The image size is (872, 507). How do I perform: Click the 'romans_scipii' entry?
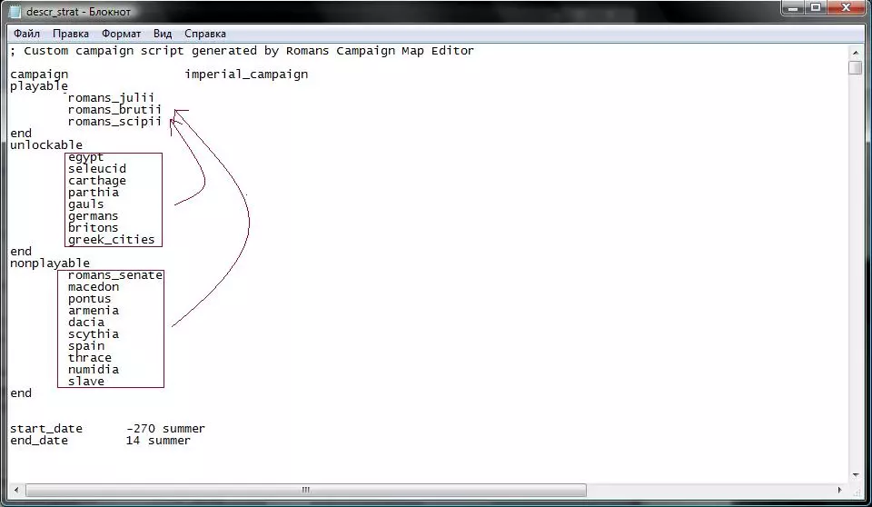(114, 122)
